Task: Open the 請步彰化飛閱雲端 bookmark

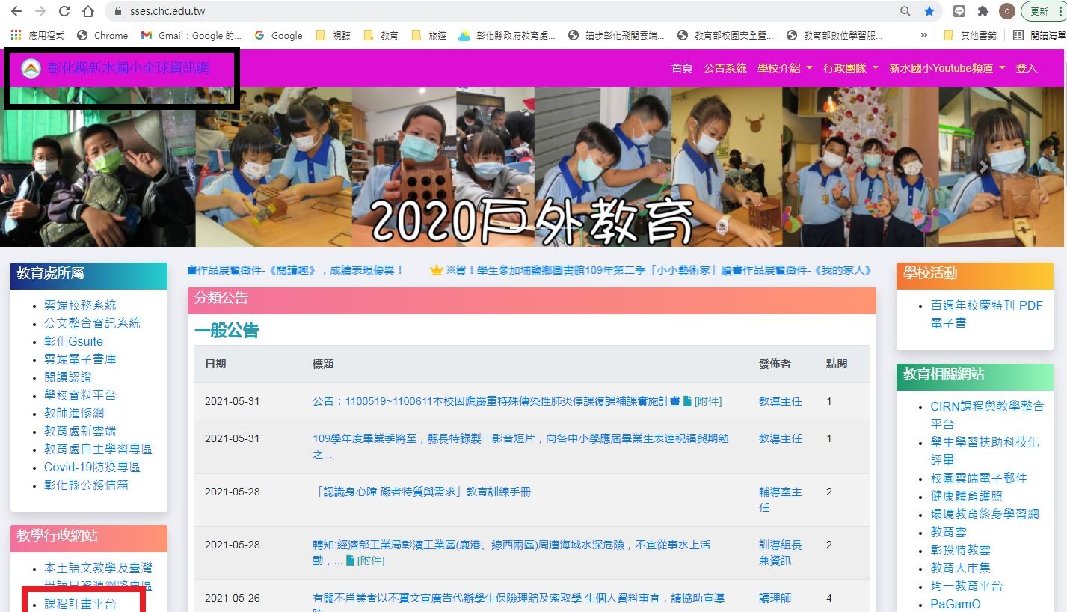Action: (617, 35)
